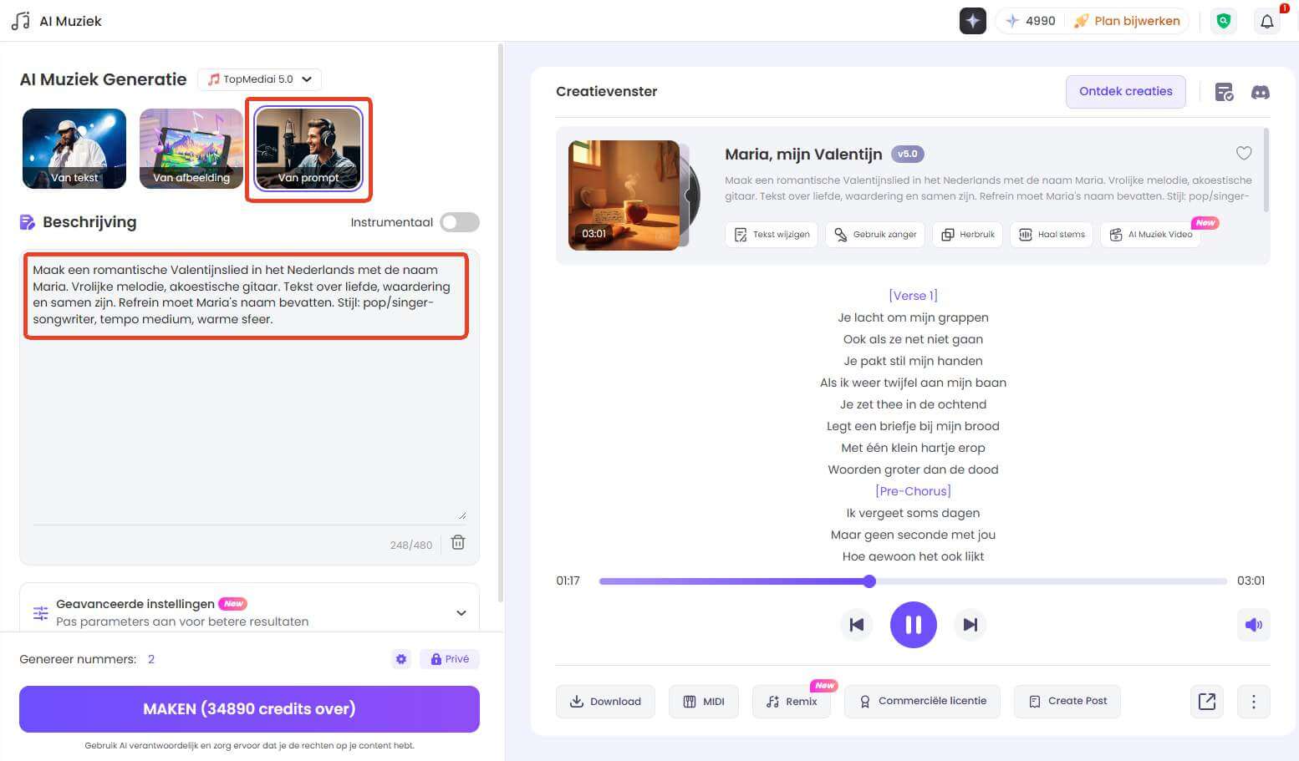This screenshot has width=1299, height=761.
Task: Toggle the Privé privacy setting
Action: pyautogui.click(x=450, y=659)
